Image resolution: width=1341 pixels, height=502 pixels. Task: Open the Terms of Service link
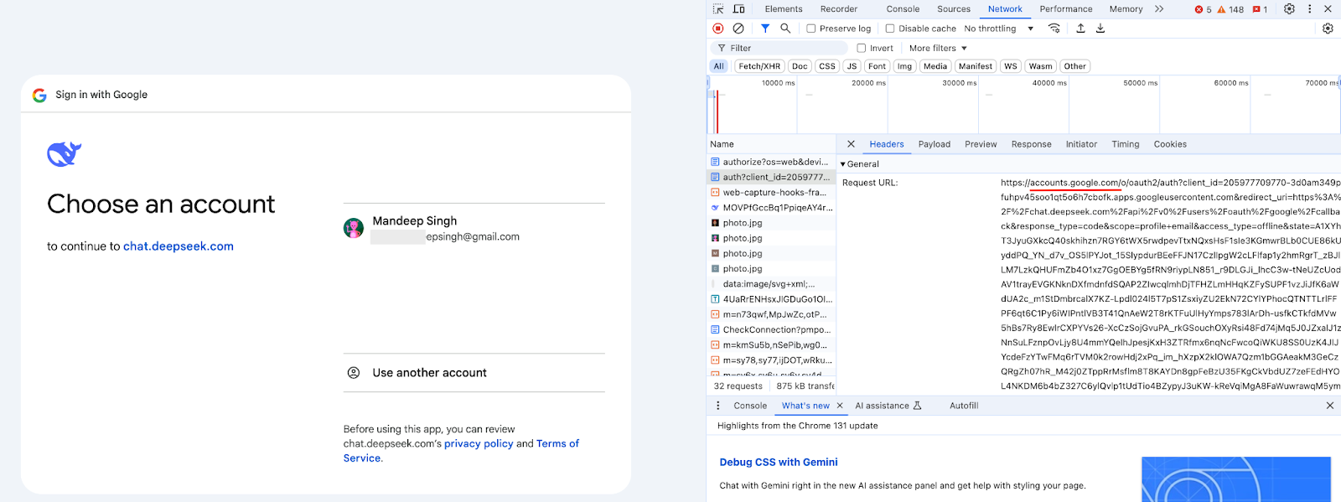461,451
